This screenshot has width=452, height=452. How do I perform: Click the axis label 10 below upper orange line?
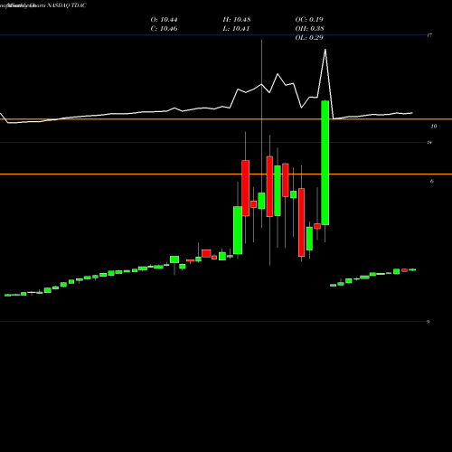click(x=434, y=127)
